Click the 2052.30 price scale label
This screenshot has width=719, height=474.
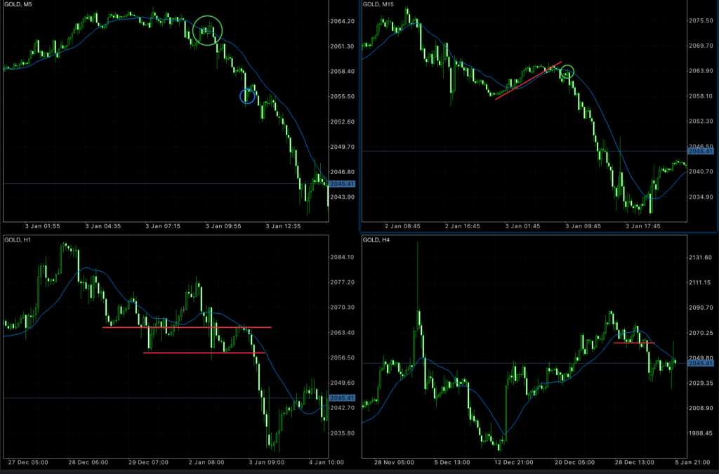[701, 121]
